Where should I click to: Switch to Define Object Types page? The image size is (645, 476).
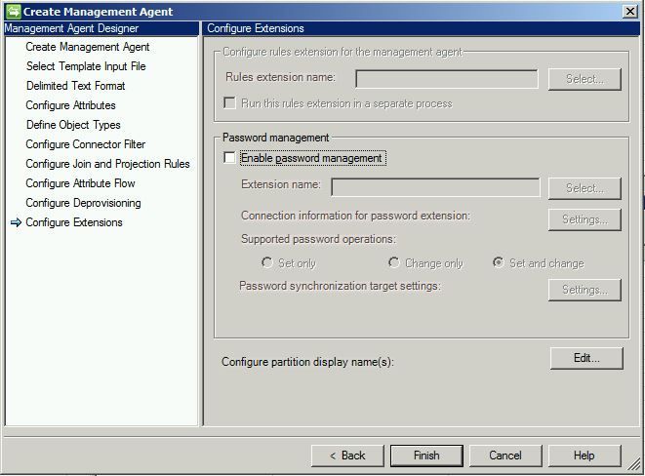[x=73, y=125]
